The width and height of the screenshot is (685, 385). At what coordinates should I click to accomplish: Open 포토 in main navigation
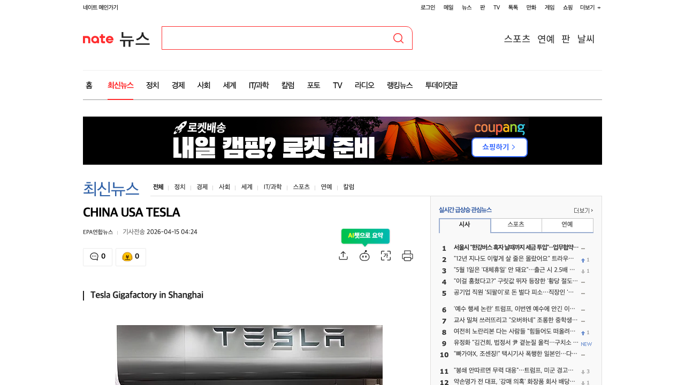[x=314, y=85]
